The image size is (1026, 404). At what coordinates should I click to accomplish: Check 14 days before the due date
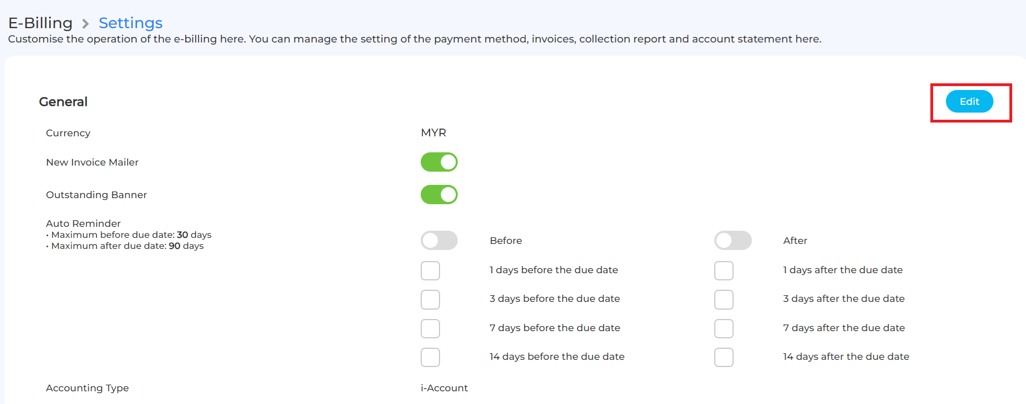tap(430, 357)
